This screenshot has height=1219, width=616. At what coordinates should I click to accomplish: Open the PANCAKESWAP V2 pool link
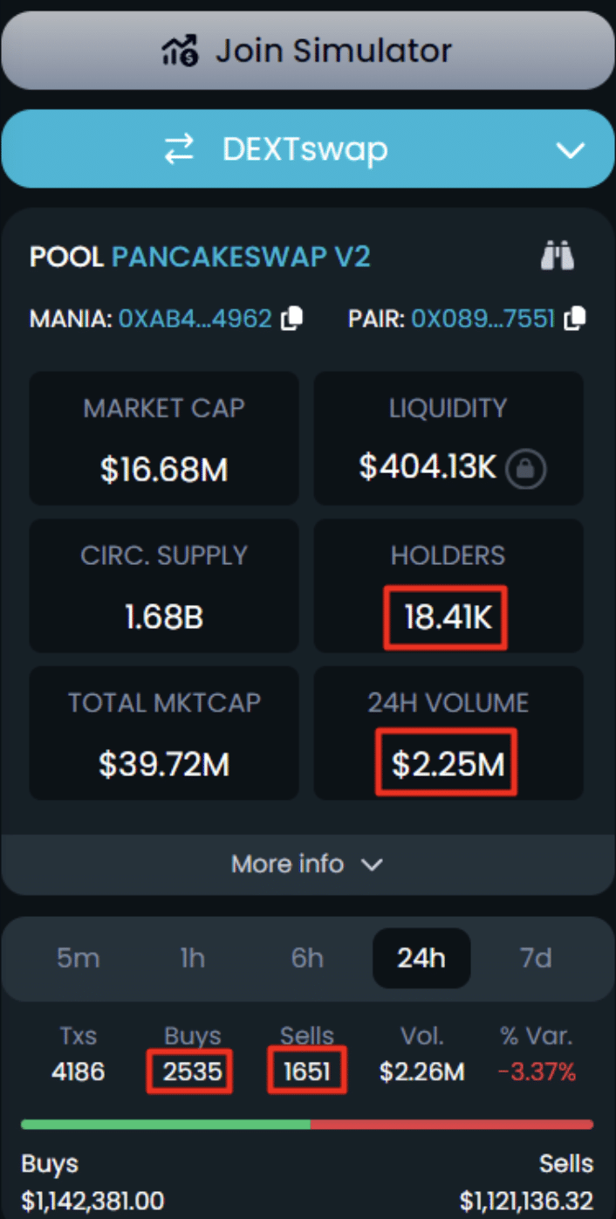(242, 258)
